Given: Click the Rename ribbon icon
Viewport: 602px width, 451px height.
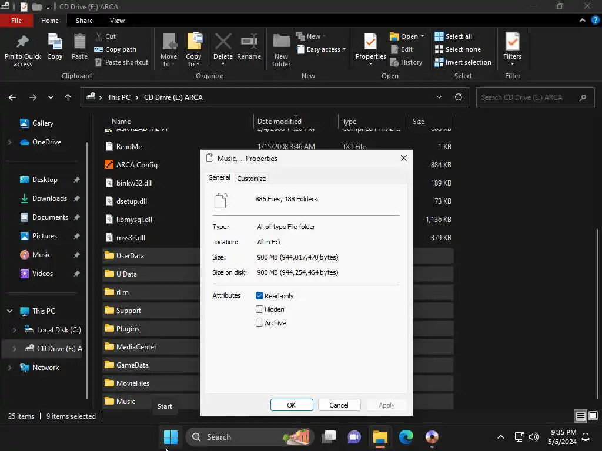Looking at the screenshot, I should point(249,42).
